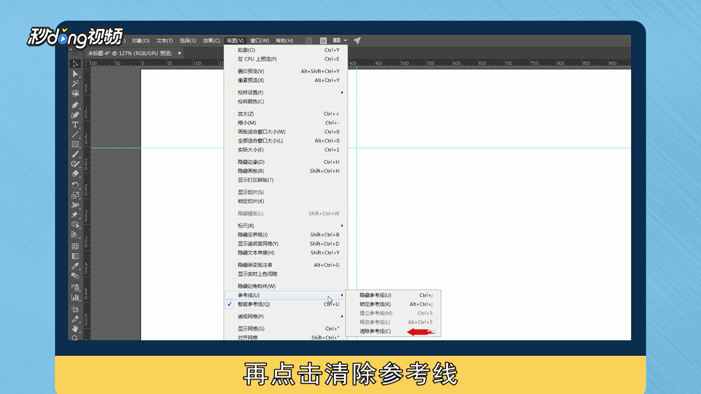This screenshot has width=701, height=394.
Task: Open the 窗口(W) menu
Action: (x=260, y=40)
